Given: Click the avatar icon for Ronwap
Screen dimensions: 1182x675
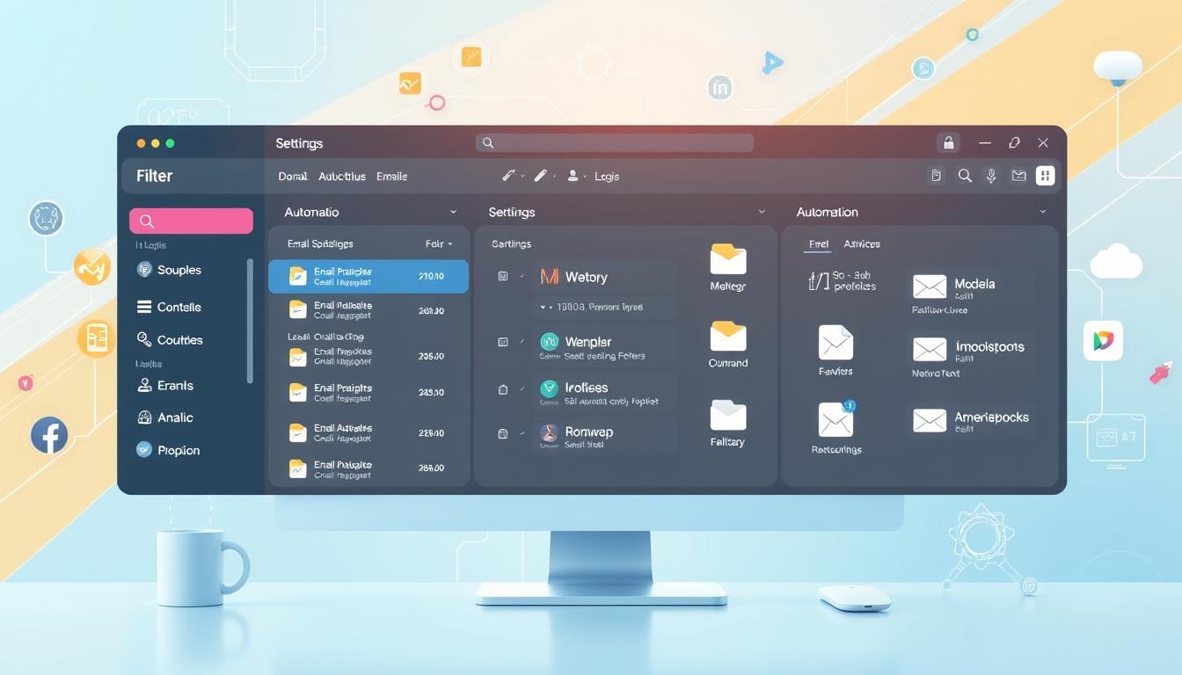Looking at the screenshot, I should click(550, 432).
